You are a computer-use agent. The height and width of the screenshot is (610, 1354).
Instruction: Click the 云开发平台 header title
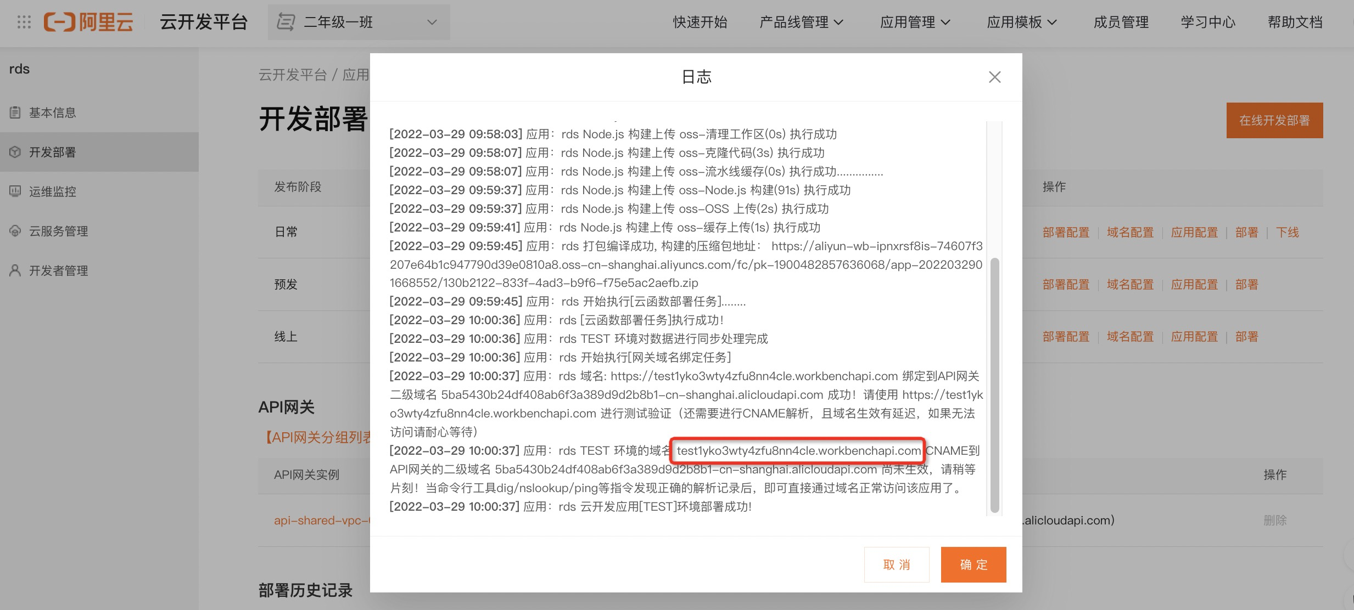[x=204, y=22]
